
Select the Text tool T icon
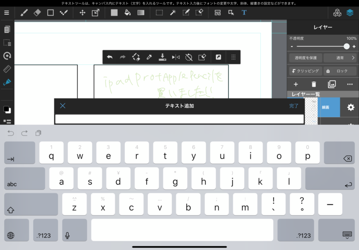pyautogui.click(x=244, y=13)
